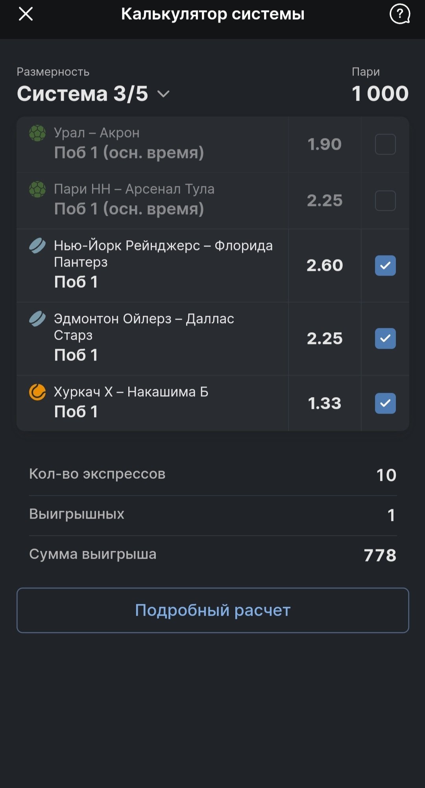
Task: Click football icon beside Пари НН – Арсенал Тула
Action: (x=37, y=190)
